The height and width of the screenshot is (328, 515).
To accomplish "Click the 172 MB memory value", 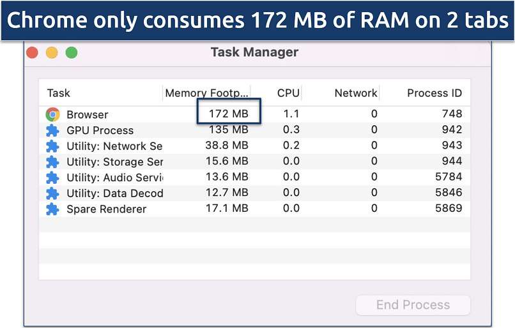I will point(229,114).
